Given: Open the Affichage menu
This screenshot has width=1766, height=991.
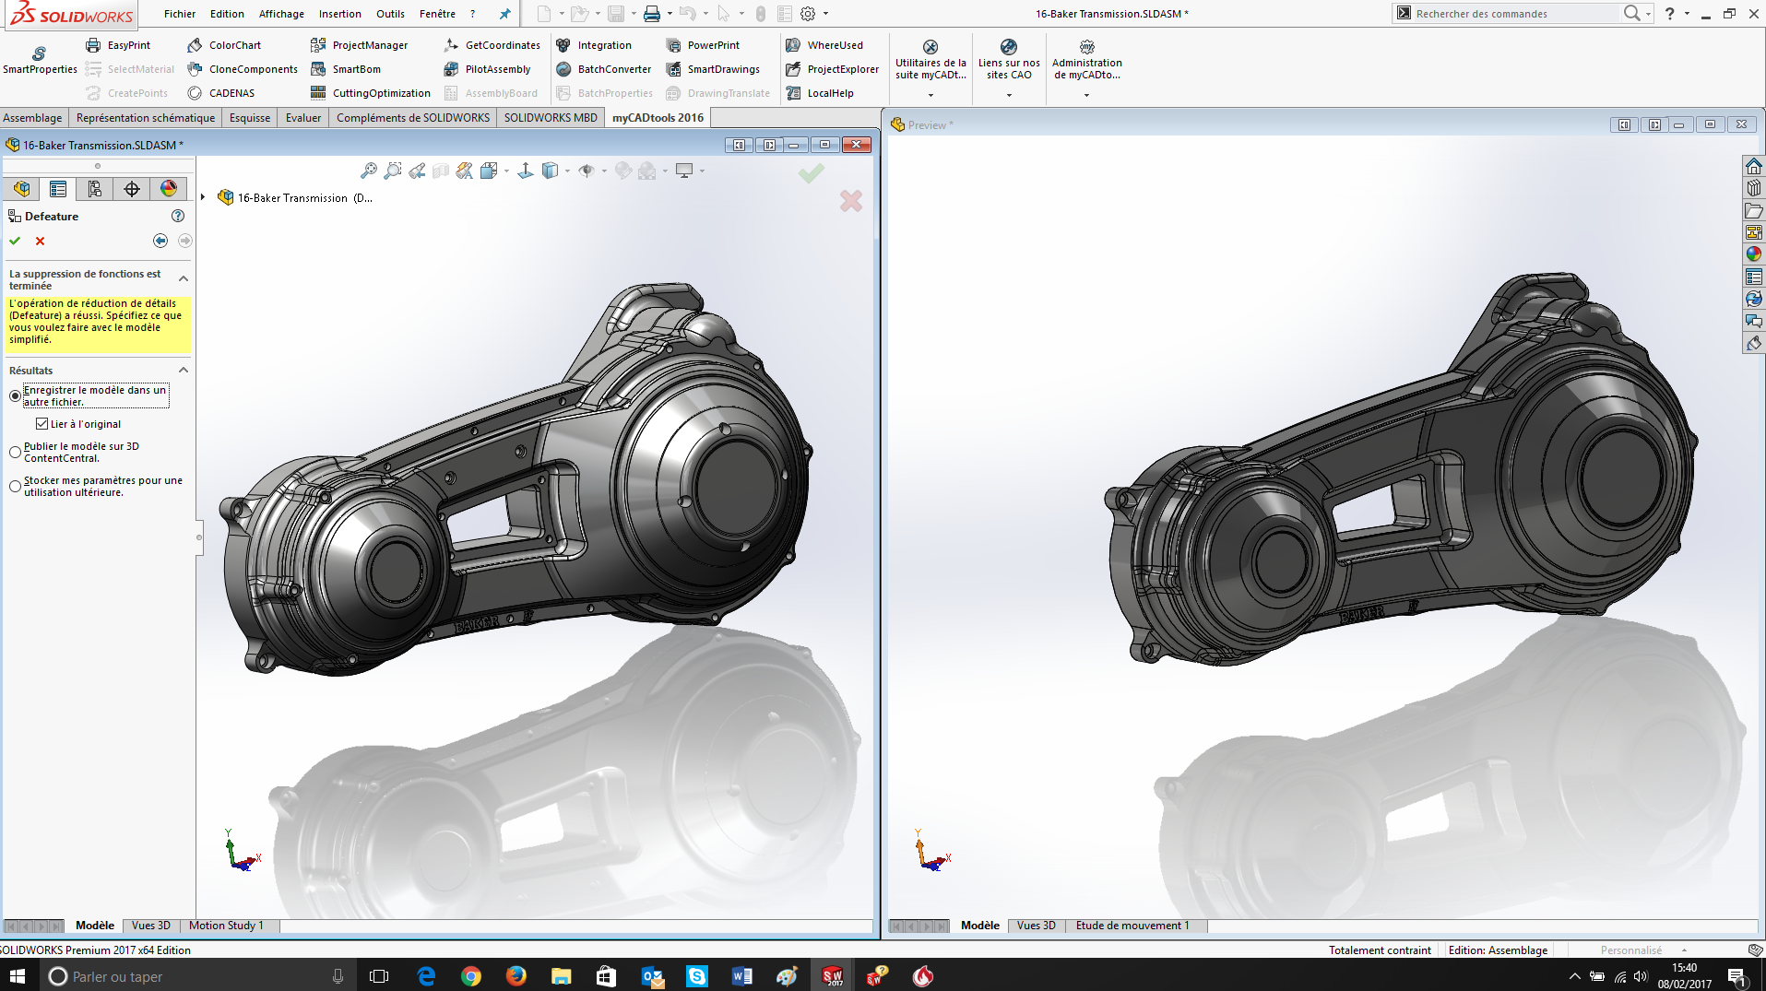Looking at the screenshot, I should (281, 14).
